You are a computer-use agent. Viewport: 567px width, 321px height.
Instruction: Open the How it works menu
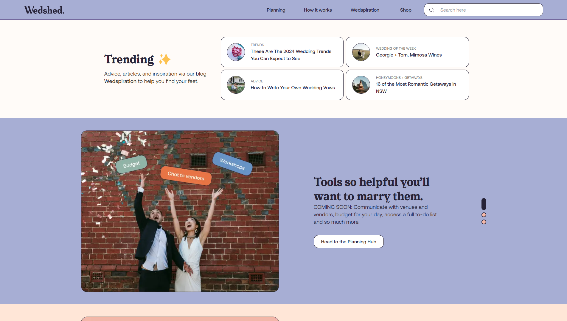pos(318,10)
